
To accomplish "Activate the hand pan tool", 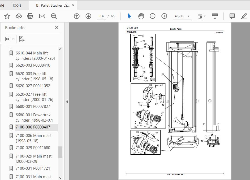I will [x=141, y=16].
